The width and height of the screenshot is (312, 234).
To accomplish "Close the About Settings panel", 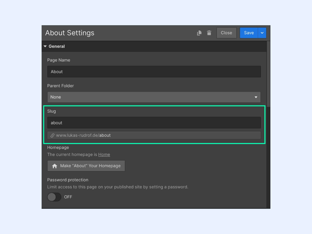I will [x=226, y=33].
